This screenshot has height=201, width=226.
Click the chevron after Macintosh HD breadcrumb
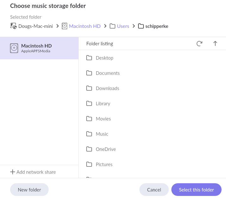[x=105, y=26]
